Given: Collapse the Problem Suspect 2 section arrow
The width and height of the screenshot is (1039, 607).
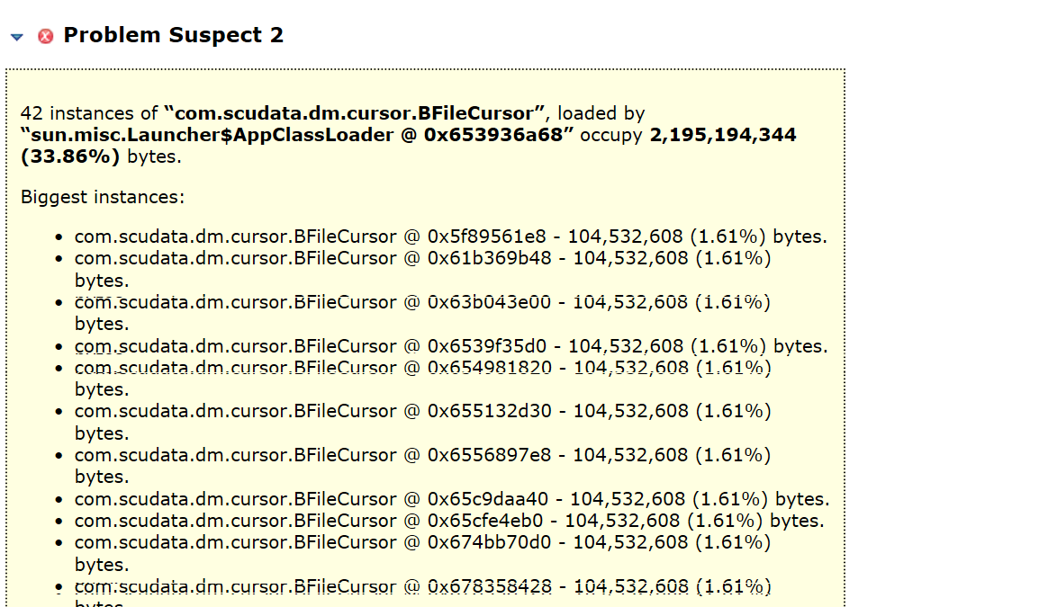Looking at the screenshot, I should click(17, 37).
